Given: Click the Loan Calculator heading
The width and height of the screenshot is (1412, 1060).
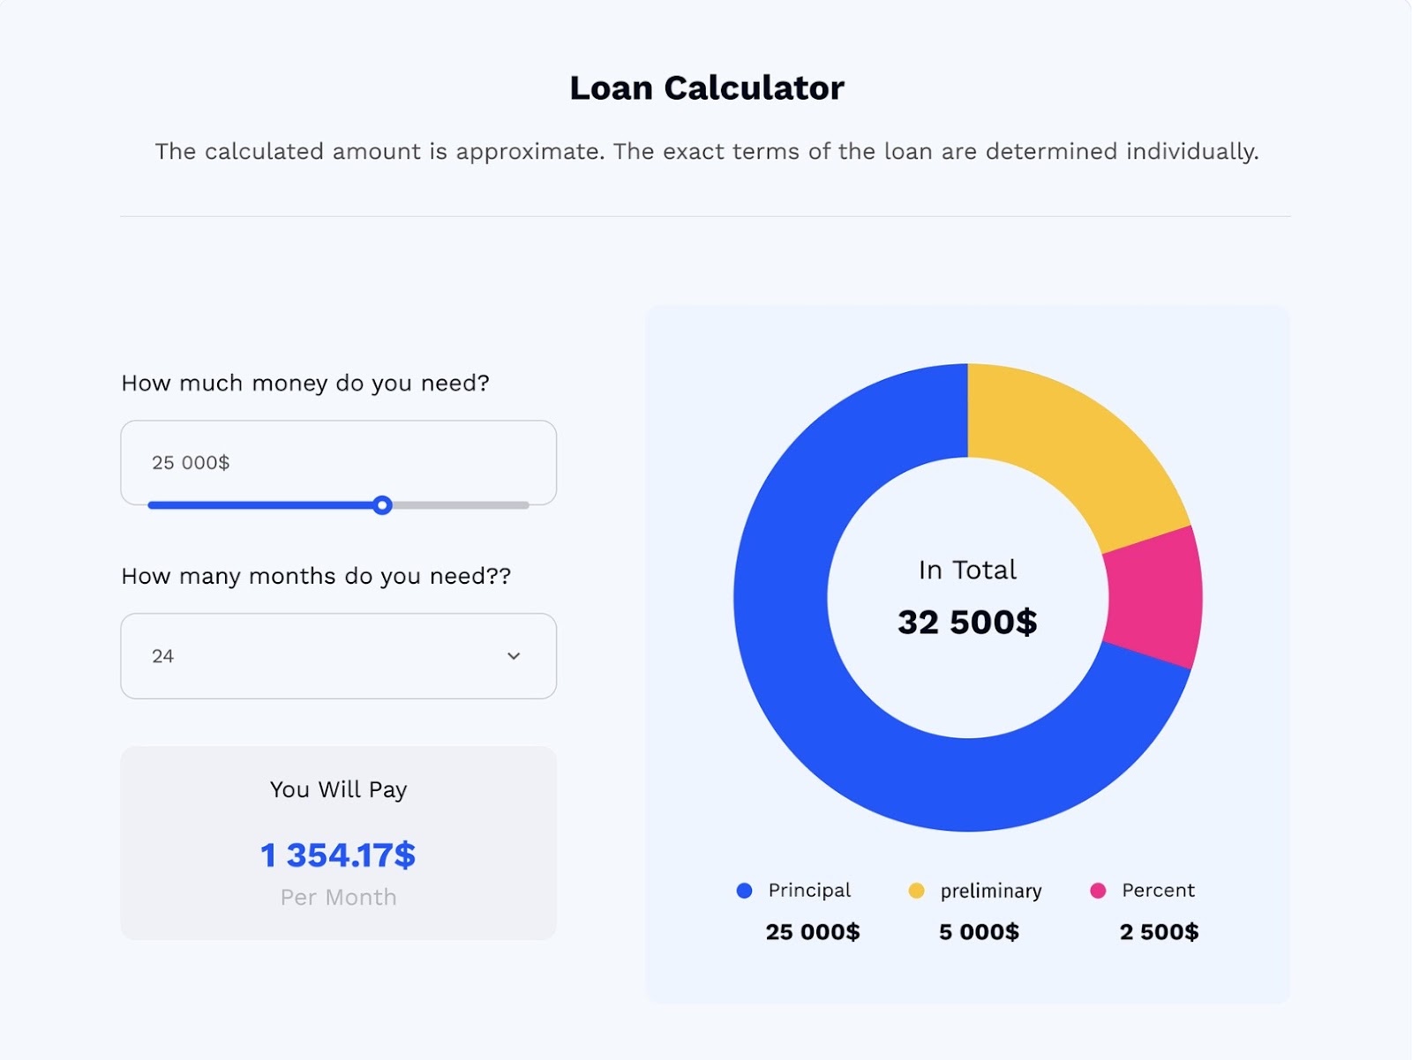Looking at the screenshot, I should (706, 88).
